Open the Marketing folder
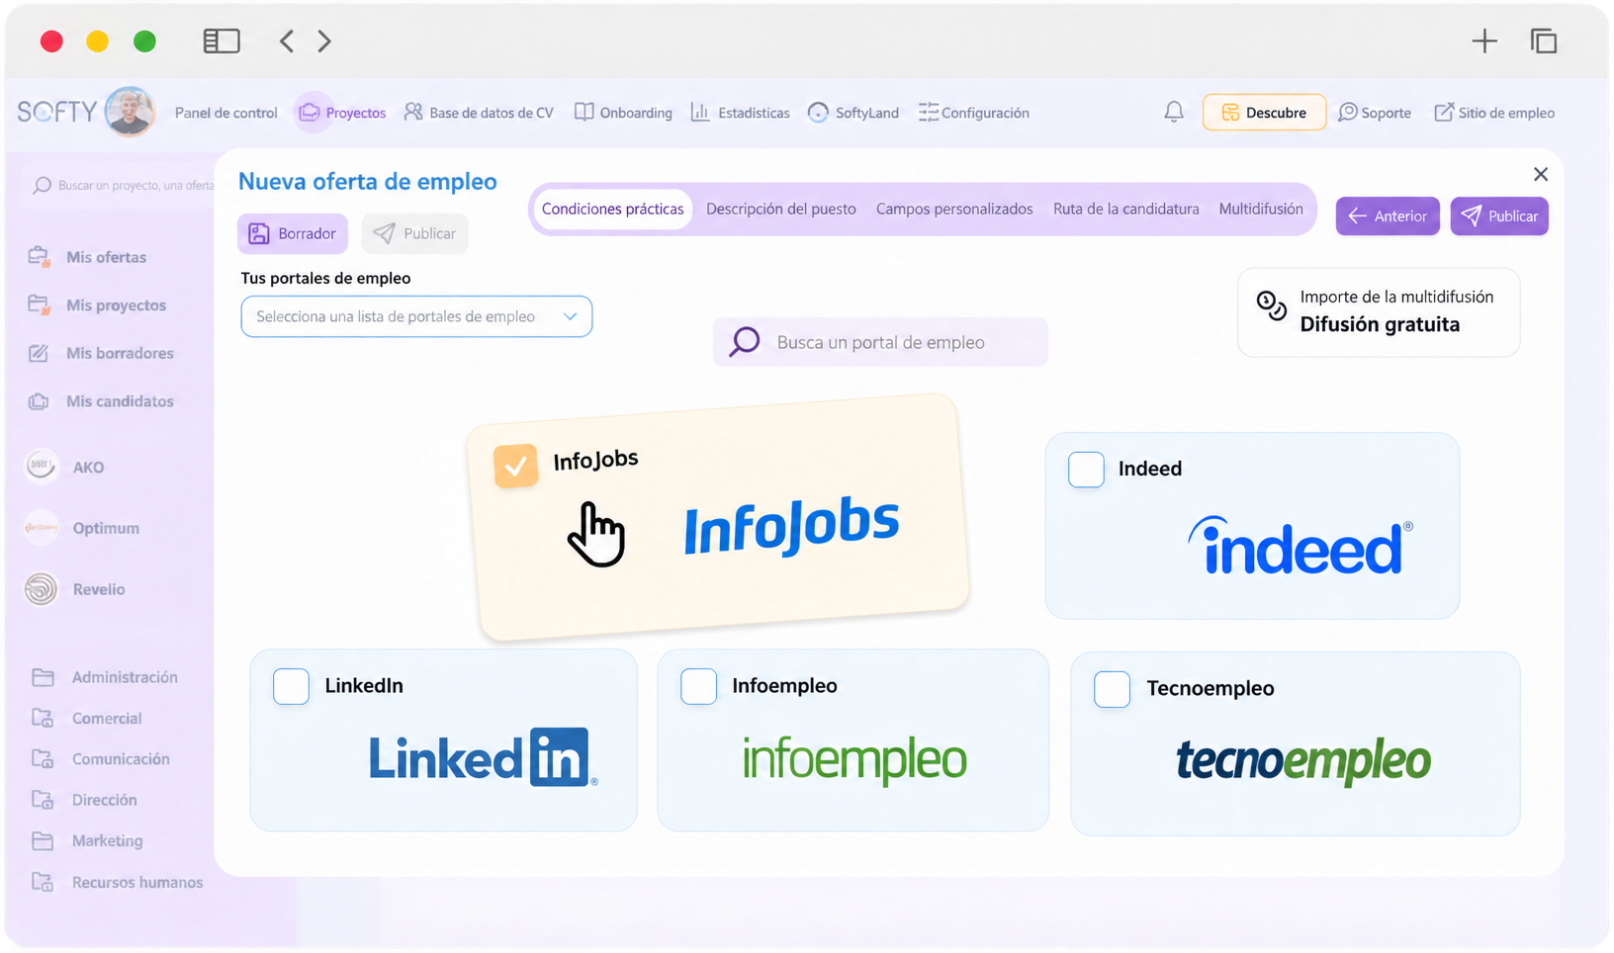Screen dimensions: 1614x953 pyautogui.click(x=87, y=841)
